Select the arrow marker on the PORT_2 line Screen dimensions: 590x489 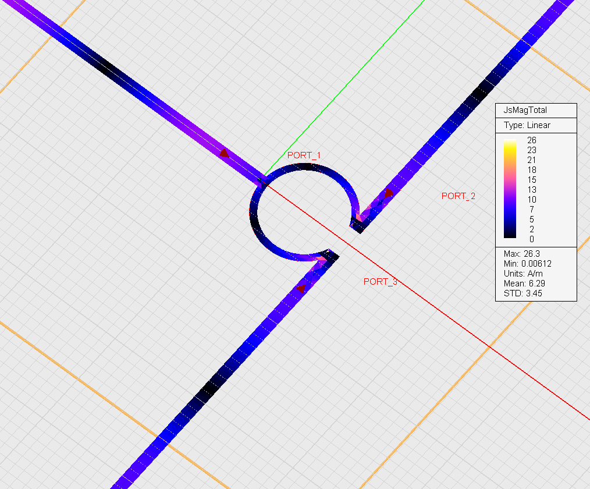[388, 193]
